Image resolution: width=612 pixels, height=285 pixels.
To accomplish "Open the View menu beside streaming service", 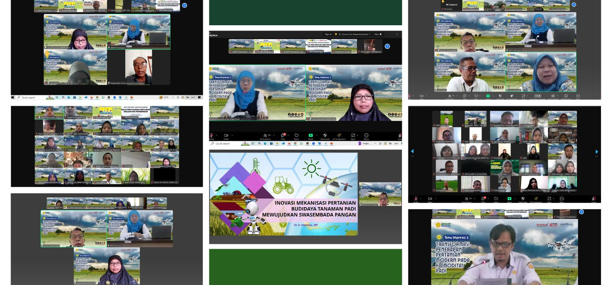I will tap(377, 34).
